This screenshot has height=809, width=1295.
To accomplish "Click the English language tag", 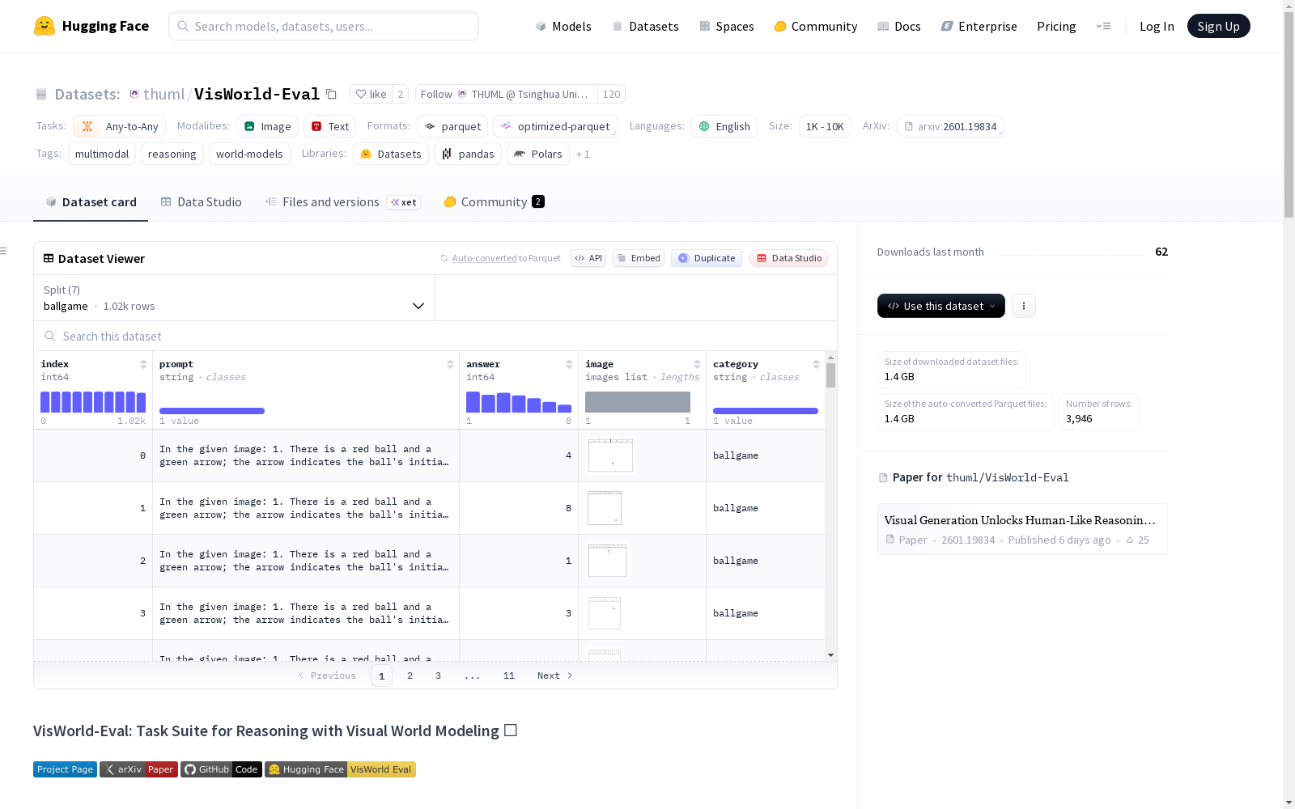I will coord(724,126).
